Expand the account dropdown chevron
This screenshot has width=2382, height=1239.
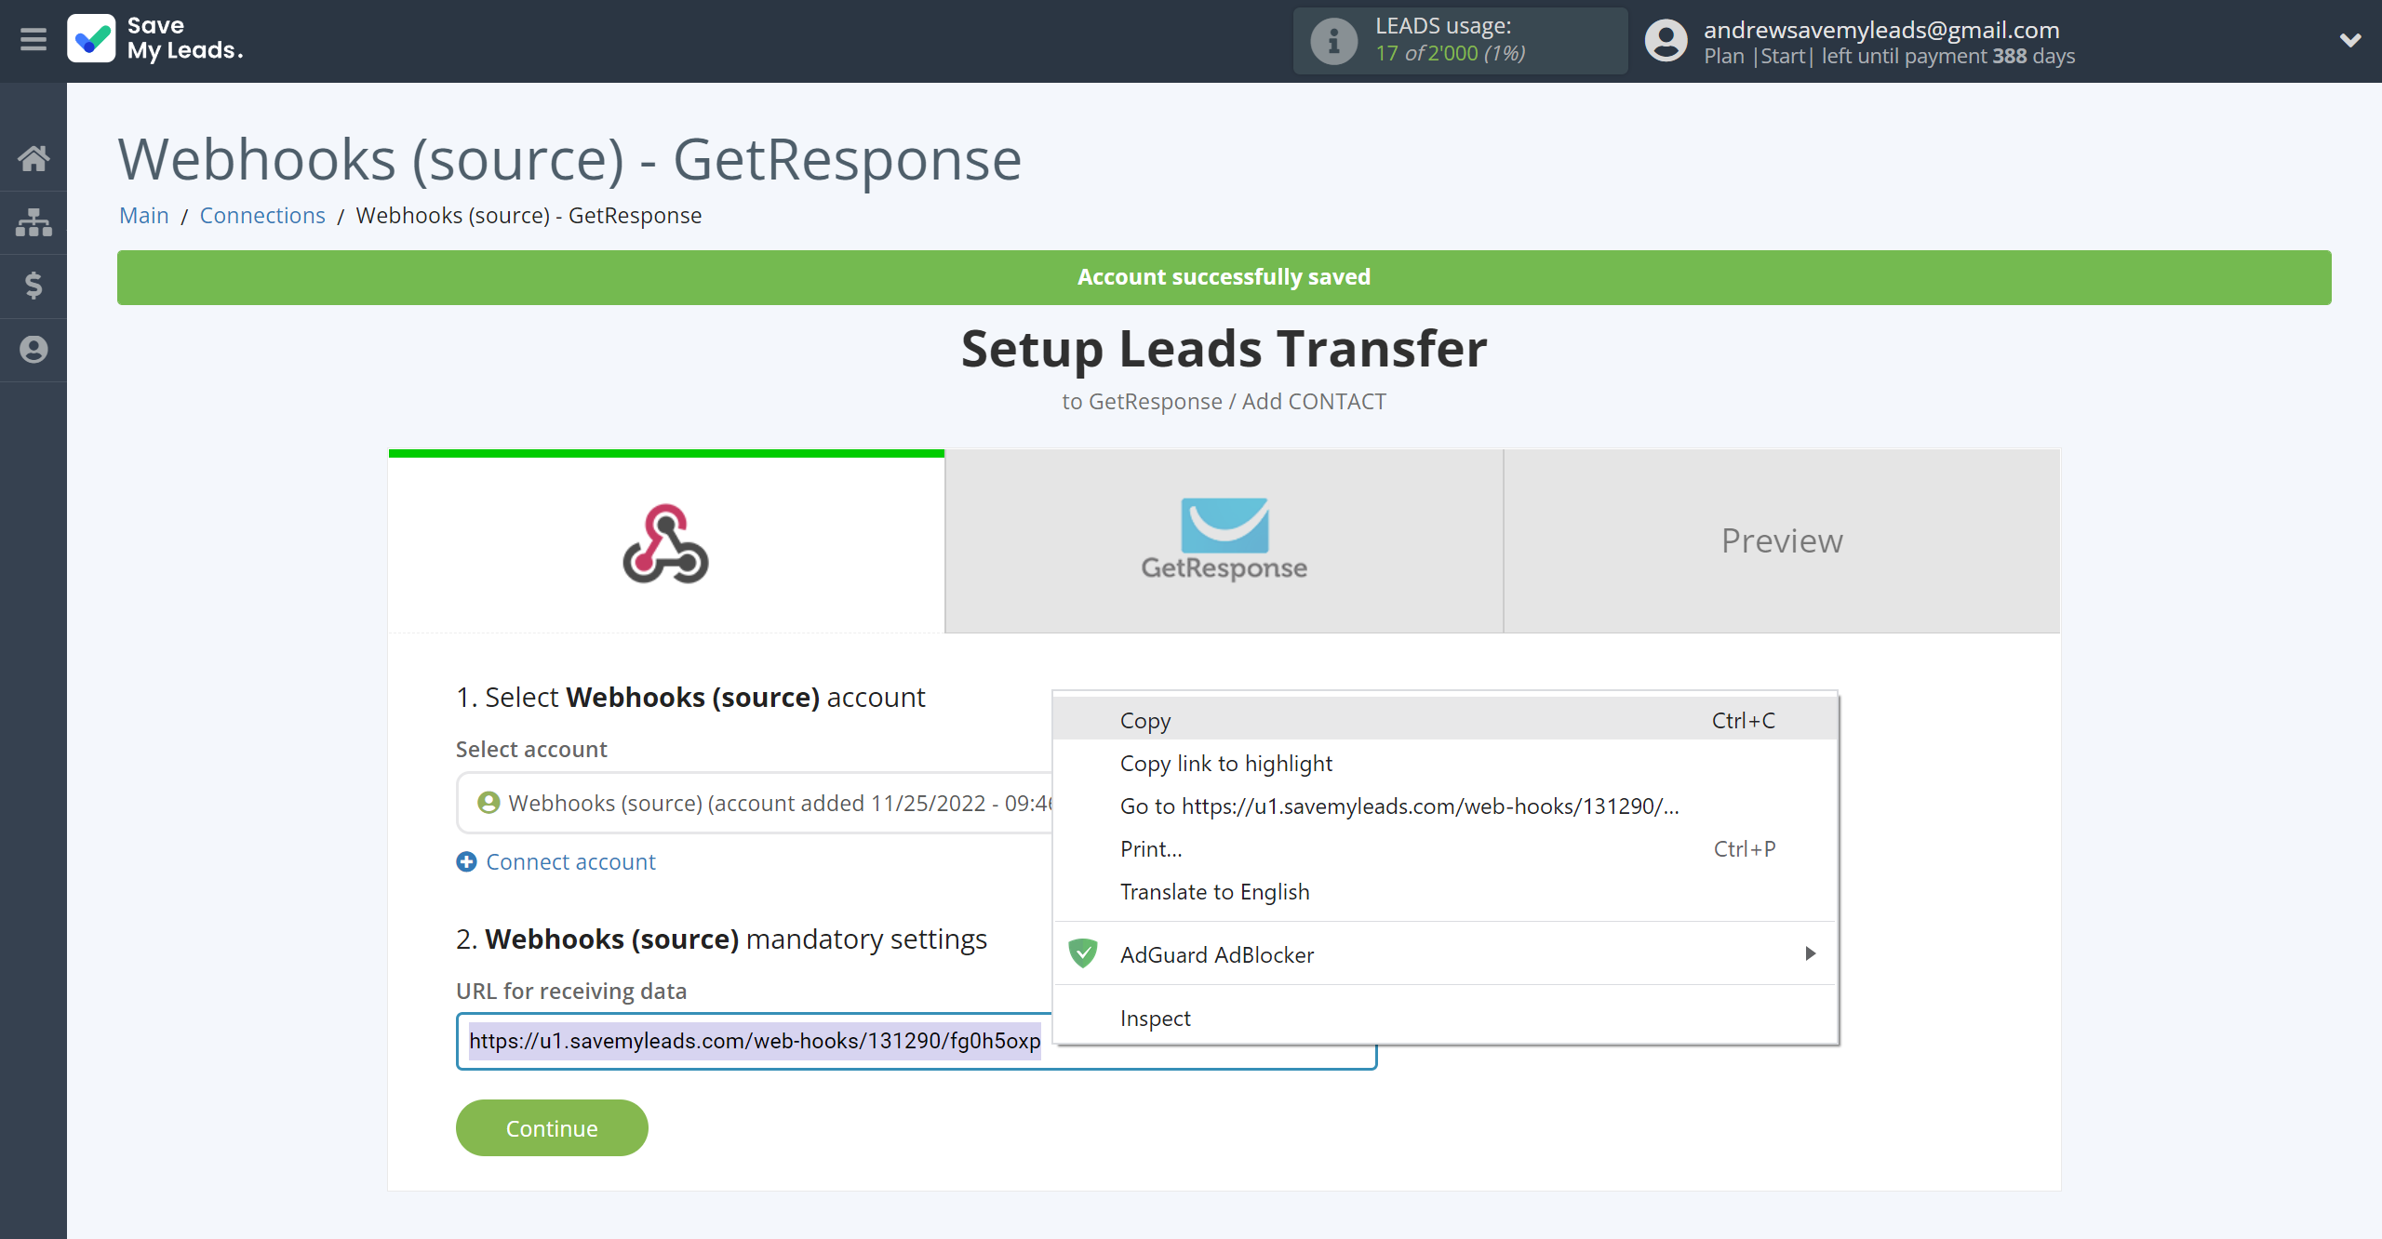2350,40
